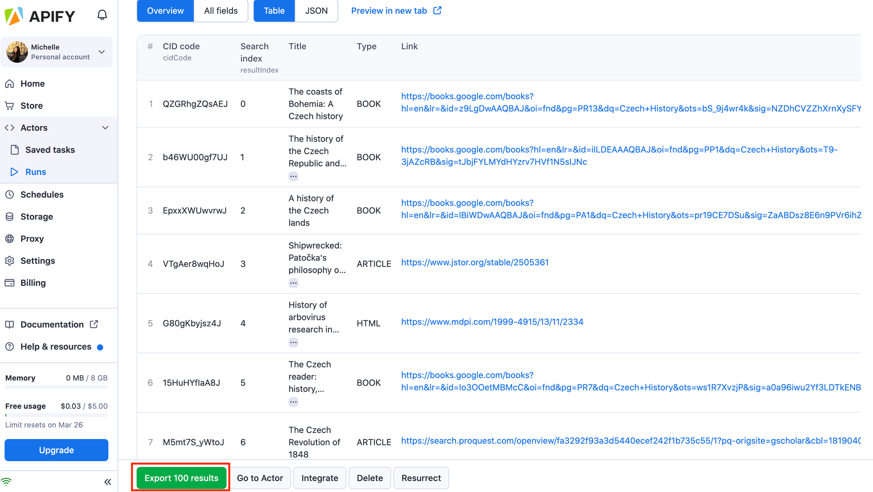
Task: Open Documentation in new tab icon
Action: tap(93, 324)
